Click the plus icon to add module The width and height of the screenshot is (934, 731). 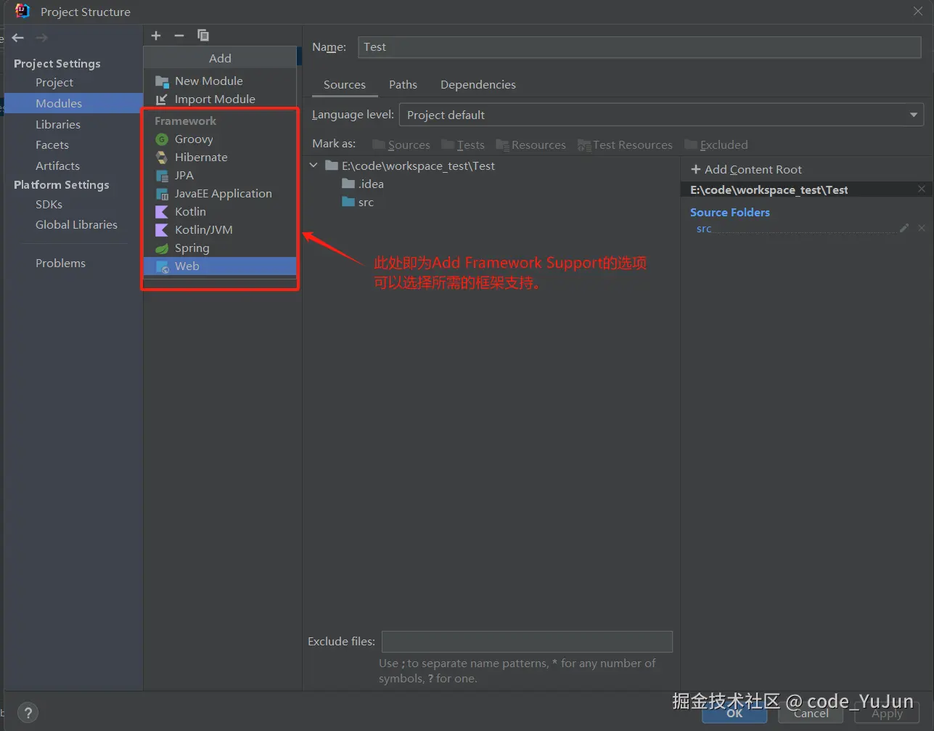(156, 36)
